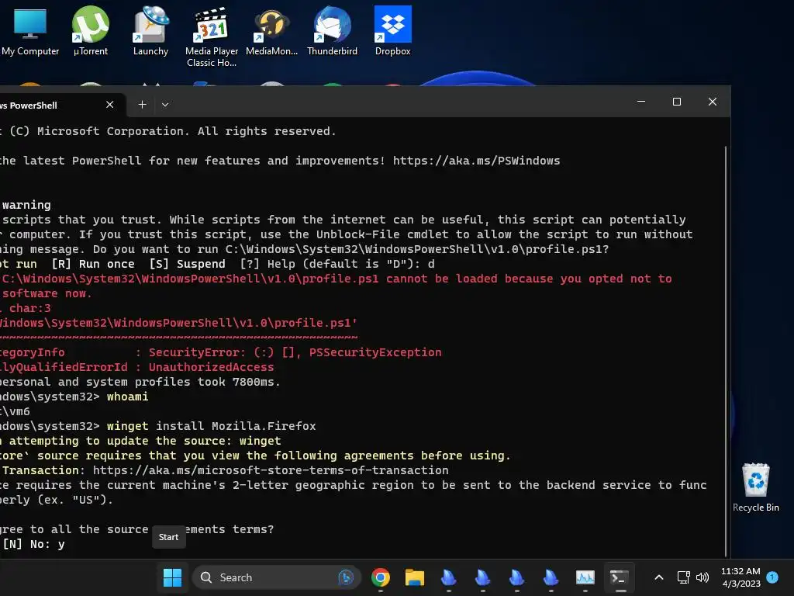This screenshot has height=596, width=794.
Task: Add a new terminal tab
Action: pyautogui.click(x=143, y=105)
